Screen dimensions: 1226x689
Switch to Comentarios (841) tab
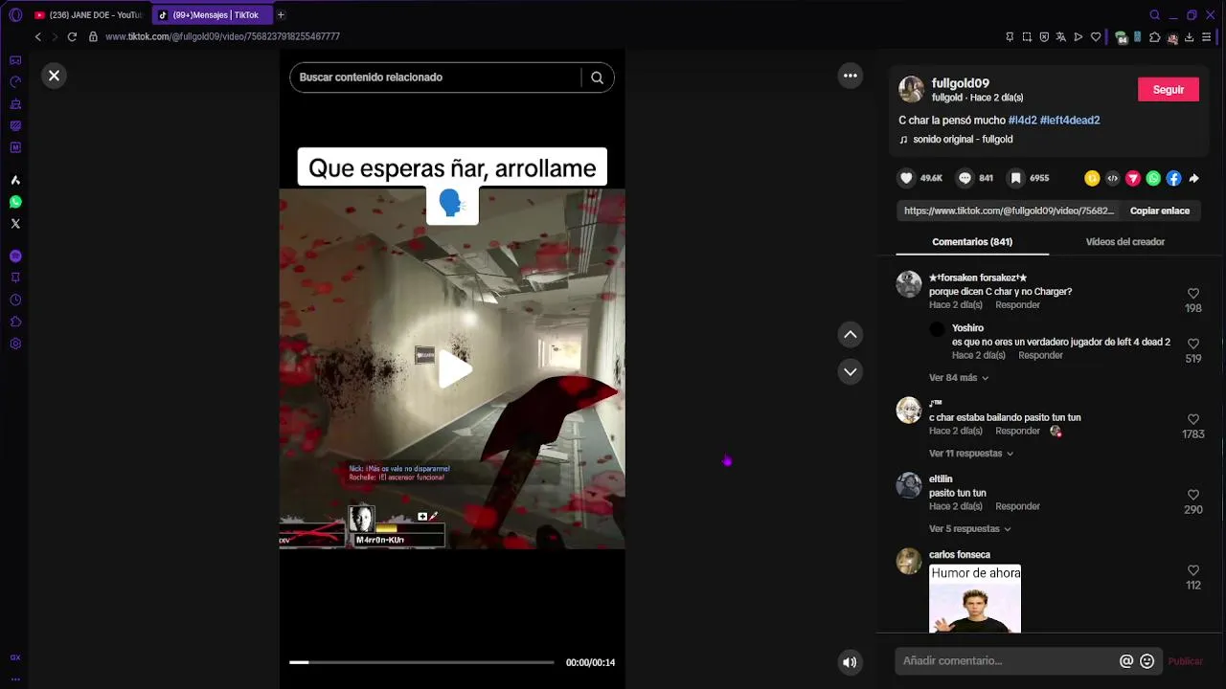click(x=972, y=242)
